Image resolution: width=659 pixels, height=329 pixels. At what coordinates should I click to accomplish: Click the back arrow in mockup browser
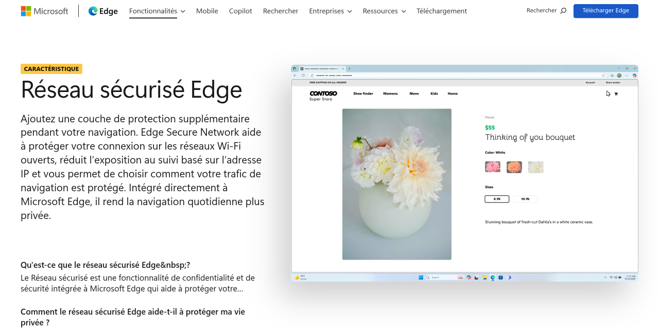tap(295, 76)
